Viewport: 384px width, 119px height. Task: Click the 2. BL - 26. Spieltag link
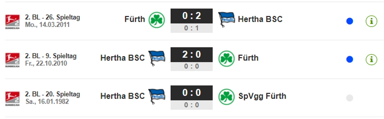53,17
